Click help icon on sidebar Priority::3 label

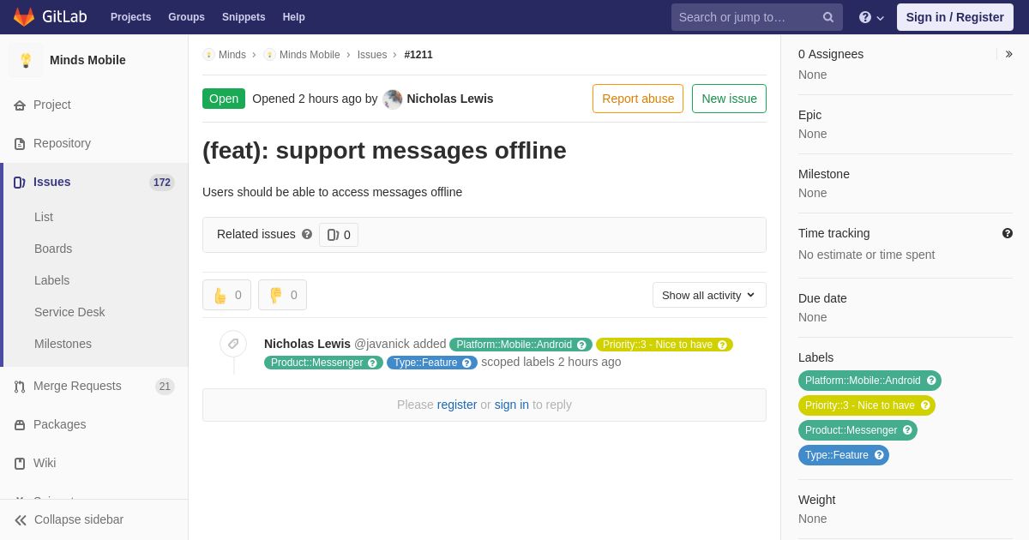925,405
